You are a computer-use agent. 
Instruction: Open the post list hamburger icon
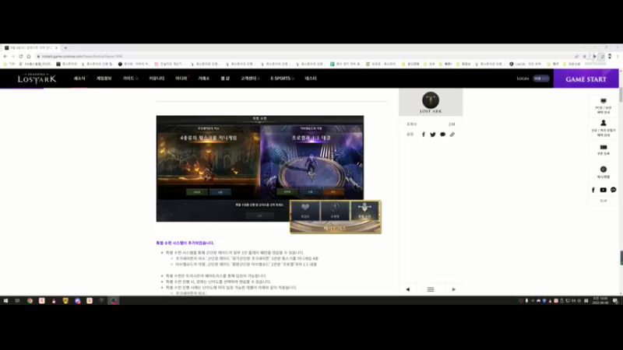(431, 289)
